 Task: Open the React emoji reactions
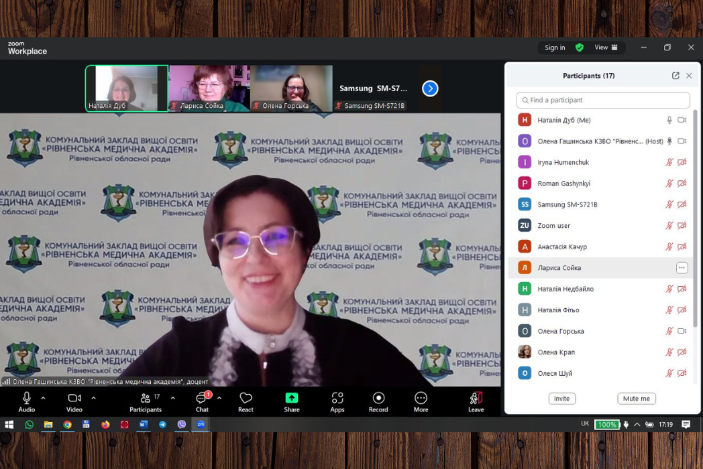tap(246, 399)
